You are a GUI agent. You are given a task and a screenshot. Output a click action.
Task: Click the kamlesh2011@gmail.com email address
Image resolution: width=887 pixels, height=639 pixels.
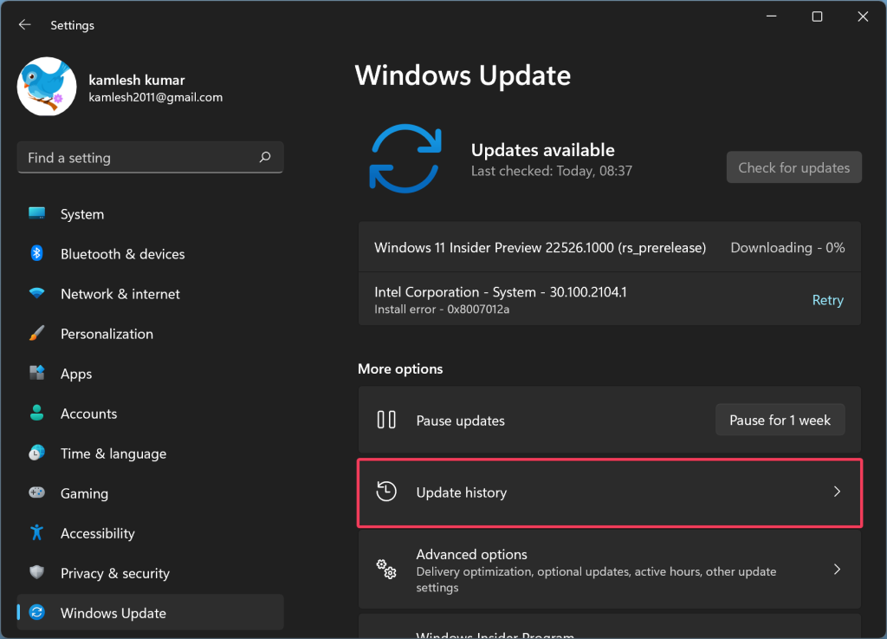click(x=156, y=97)
